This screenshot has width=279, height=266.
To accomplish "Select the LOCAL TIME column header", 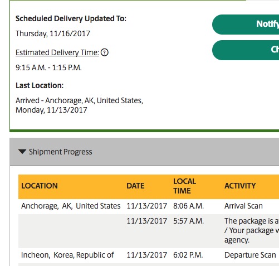I will click(184, 186).
